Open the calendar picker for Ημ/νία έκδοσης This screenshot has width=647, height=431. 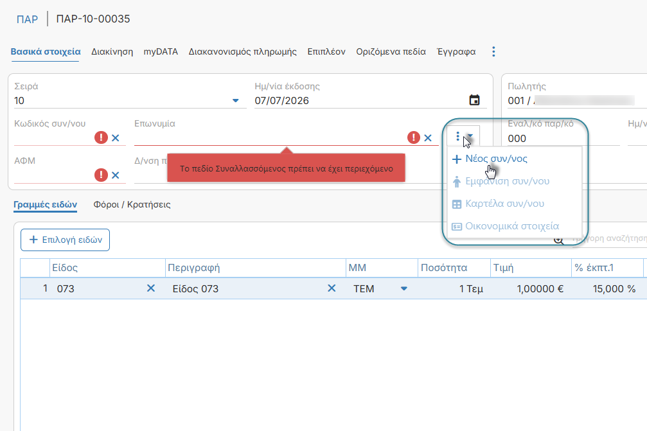[x=474, y=100]
